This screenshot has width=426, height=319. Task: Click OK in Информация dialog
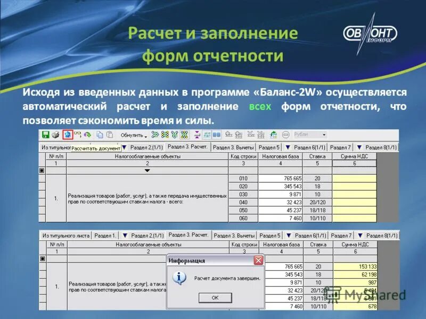(215, 298)
